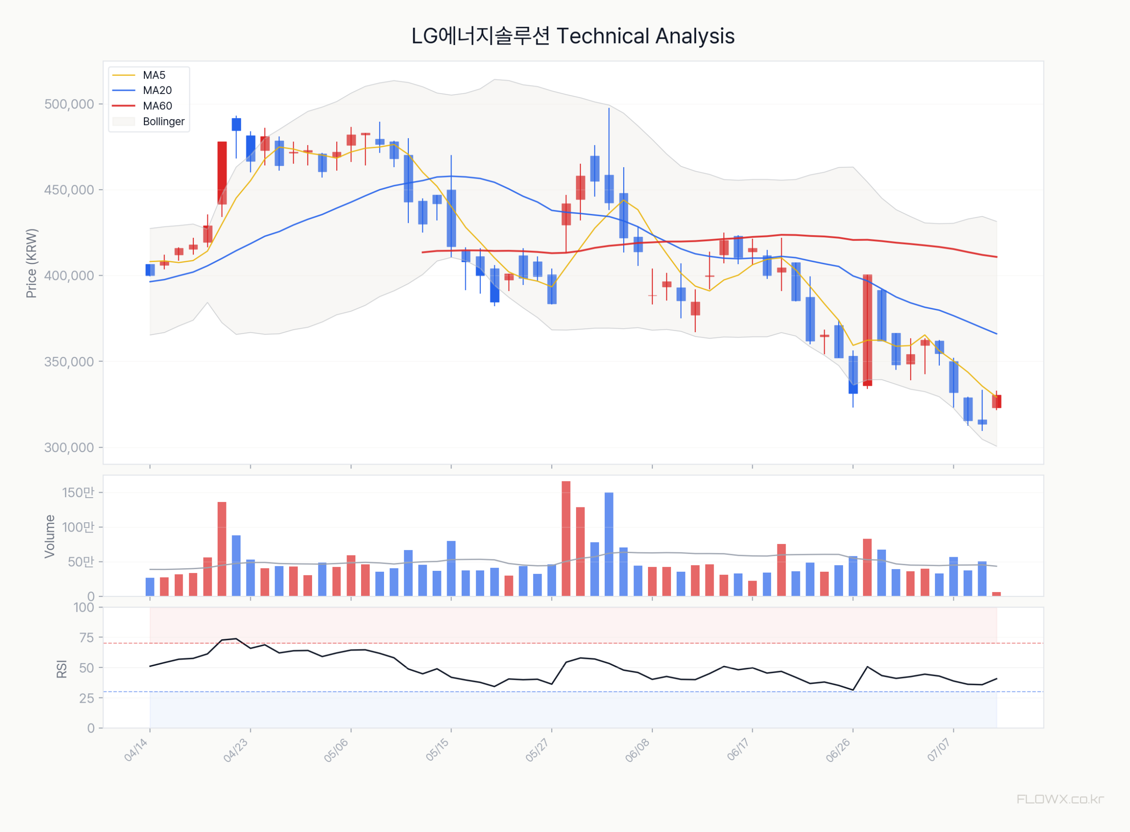Click the 100만 volume tick label

click(x=78, y=527)
